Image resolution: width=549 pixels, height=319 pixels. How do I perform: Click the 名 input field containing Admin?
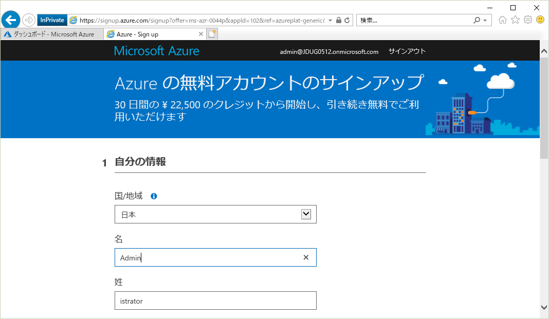point(215,257)
